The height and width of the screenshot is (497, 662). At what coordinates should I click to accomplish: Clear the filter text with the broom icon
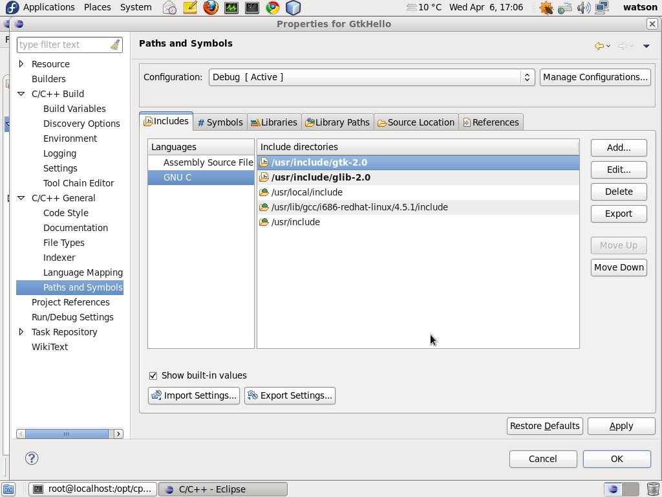click(x=115, y=45)
